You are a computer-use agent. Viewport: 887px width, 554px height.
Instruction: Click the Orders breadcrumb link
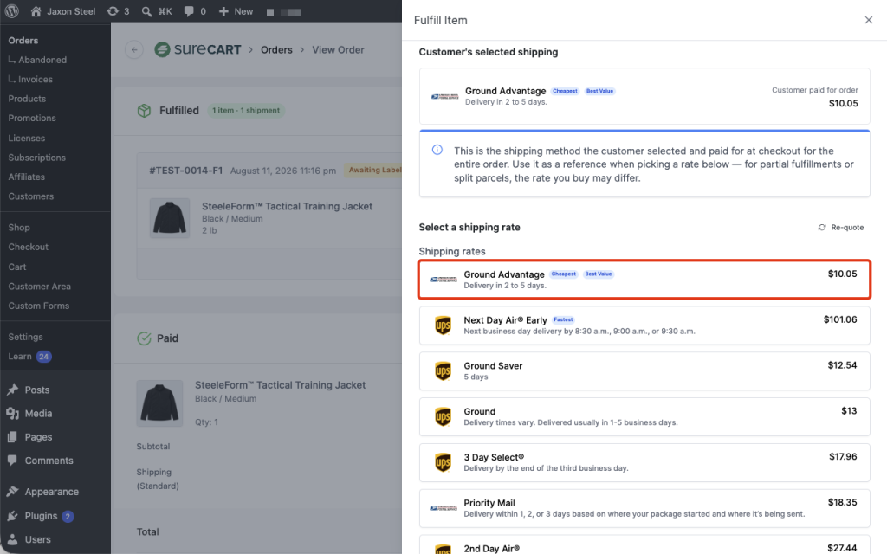276,49
